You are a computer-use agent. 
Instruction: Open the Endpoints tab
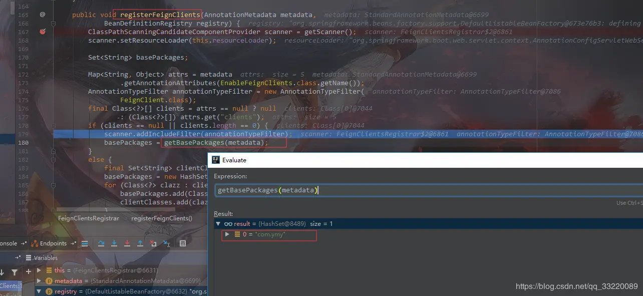pos(53,243)
